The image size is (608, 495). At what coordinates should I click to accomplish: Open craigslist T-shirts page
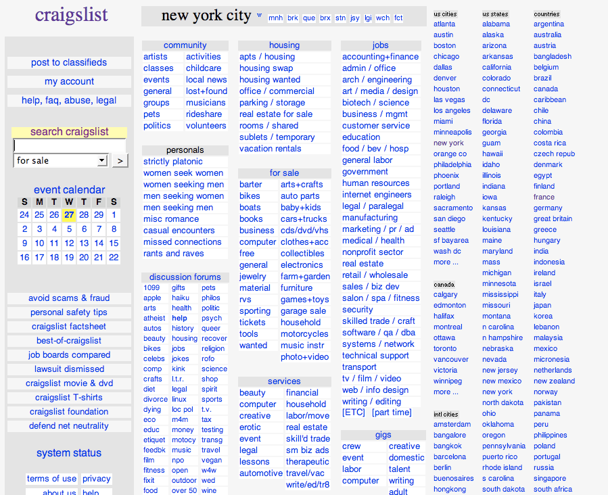click(68, 397)
